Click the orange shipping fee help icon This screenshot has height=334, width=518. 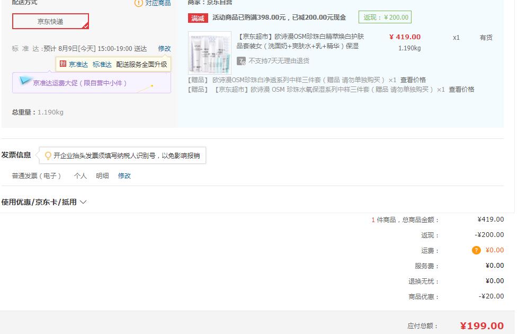pos(476,250)
